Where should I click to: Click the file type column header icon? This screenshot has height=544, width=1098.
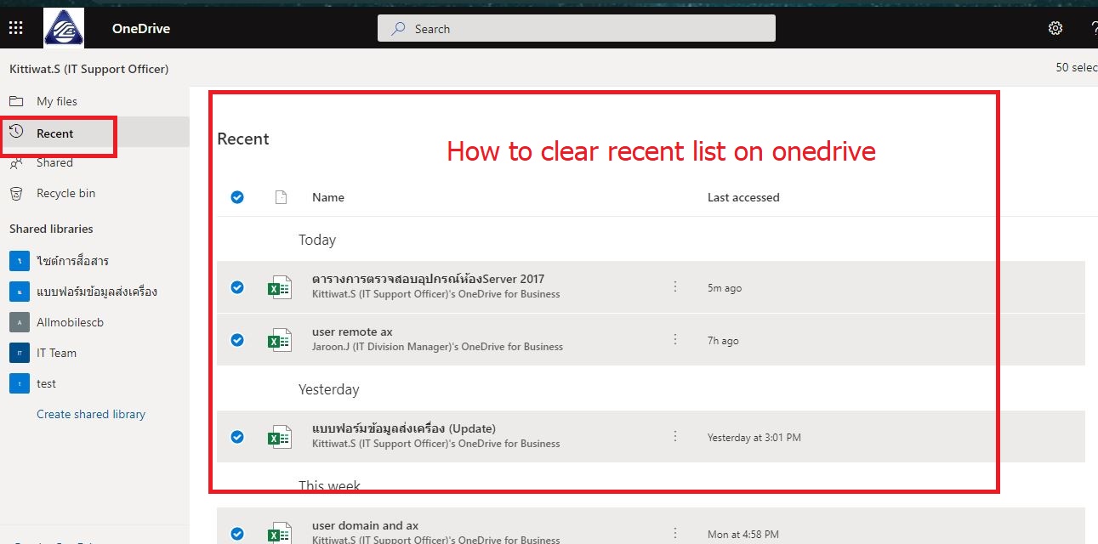pos(281,197)
